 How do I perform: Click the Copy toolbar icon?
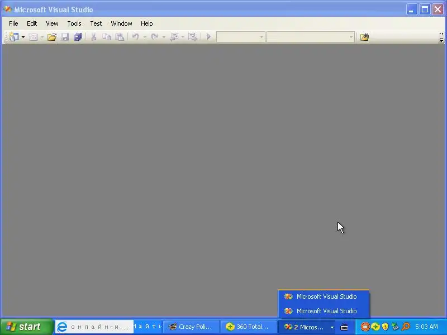(x=106, y=37)
